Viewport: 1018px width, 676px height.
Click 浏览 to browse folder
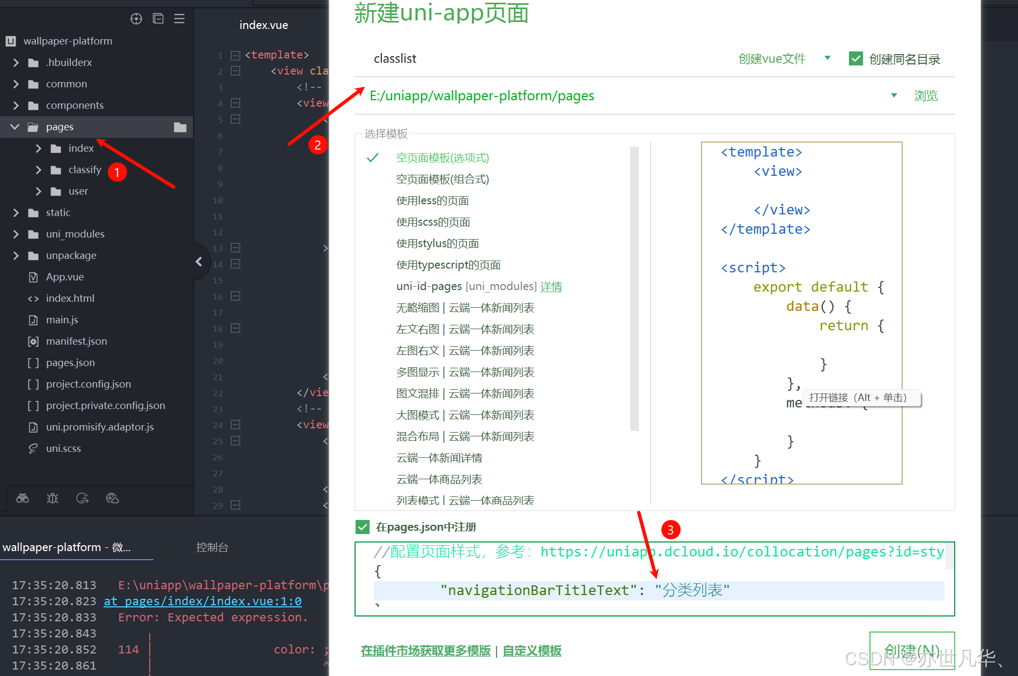tap(926, 95)
